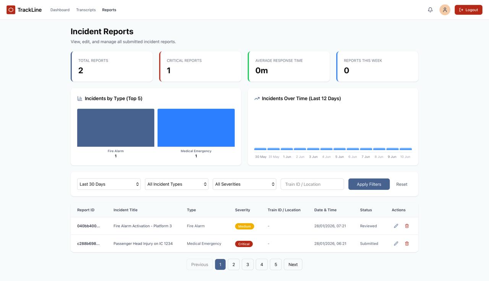Screen dimensions: 489x281
Task: Click Apply Filters
Action: tap(369, 184)
